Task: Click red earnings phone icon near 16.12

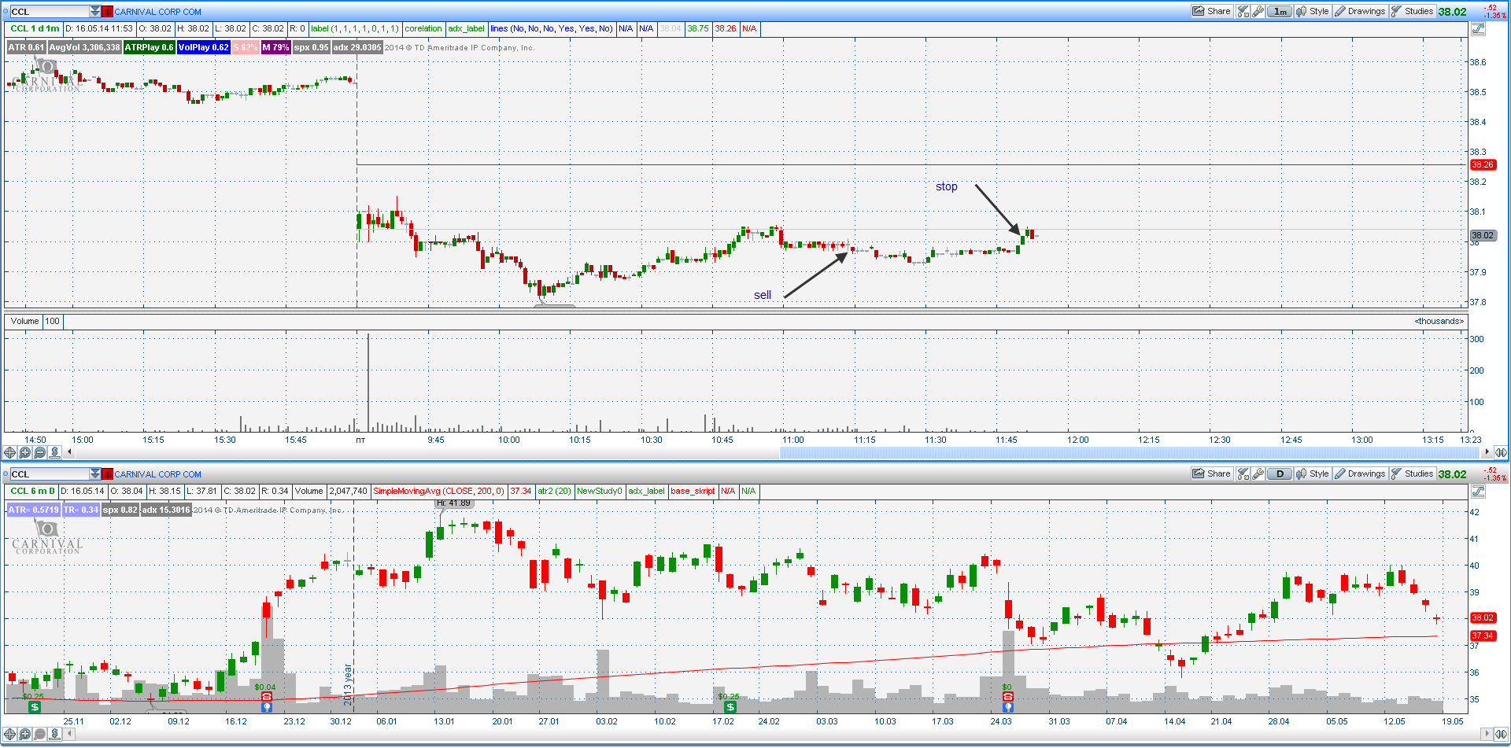Action: (x=267, y=697)
